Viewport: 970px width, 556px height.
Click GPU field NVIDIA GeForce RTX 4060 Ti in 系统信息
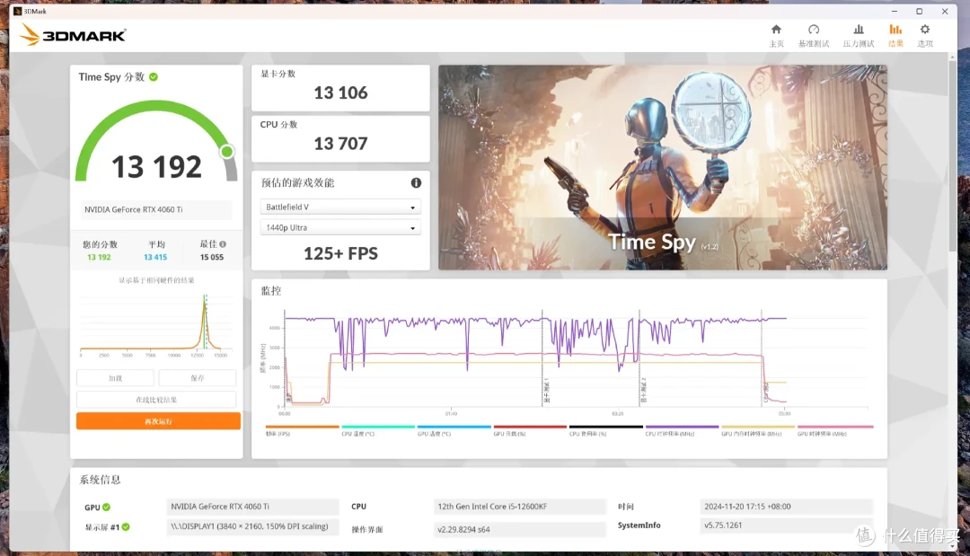pyautogui.click(x=252, y=507)
